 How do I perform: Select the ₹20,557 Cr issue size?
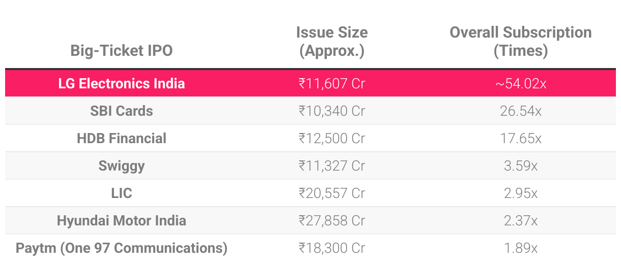[332, 193]
